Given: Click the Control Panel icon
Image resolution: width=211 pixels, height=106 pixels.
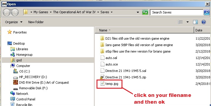Looking at the screenshot, I should [13, 99].
